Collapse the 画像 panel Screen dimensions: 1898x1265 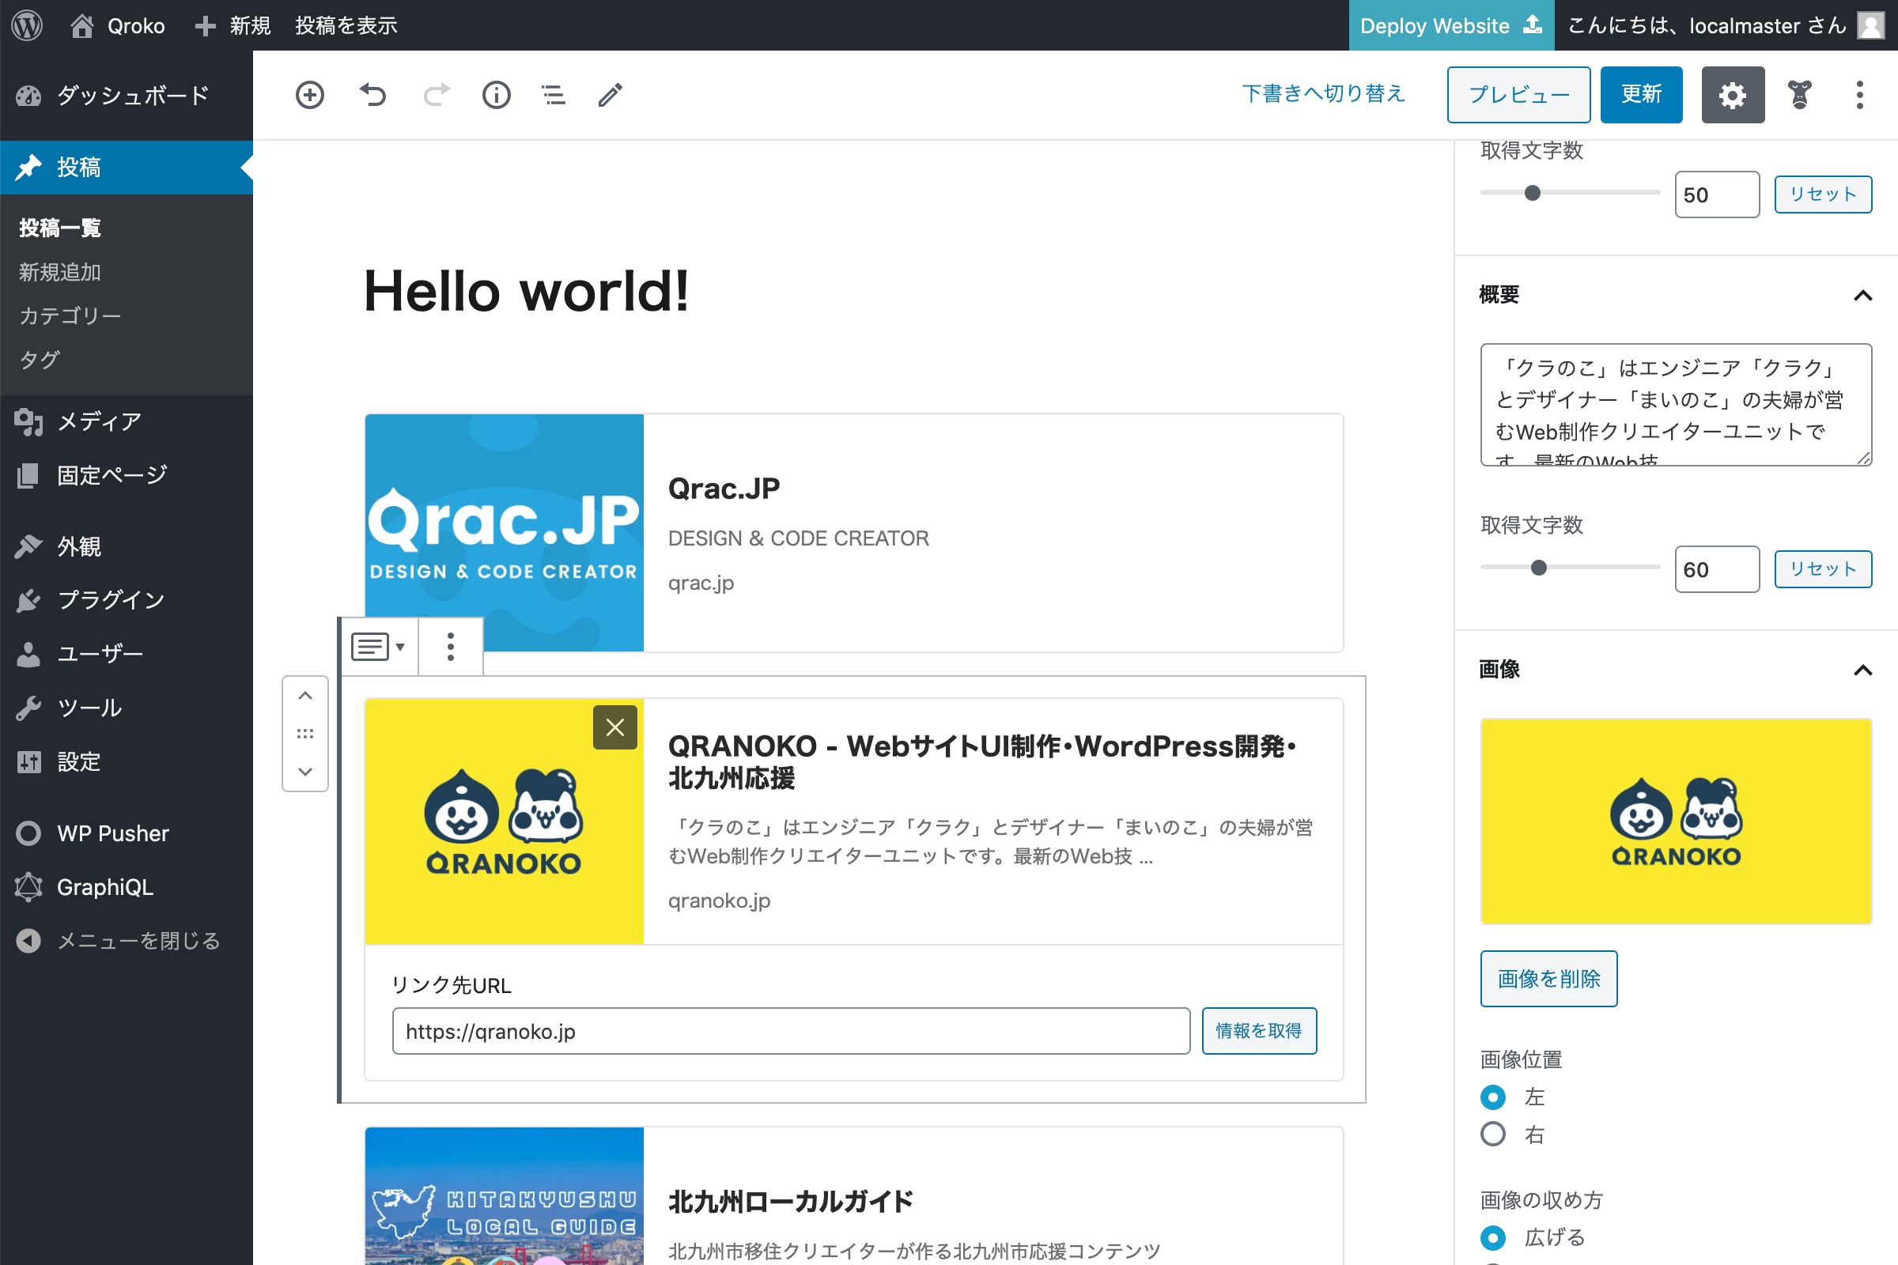coord(1862,670)
